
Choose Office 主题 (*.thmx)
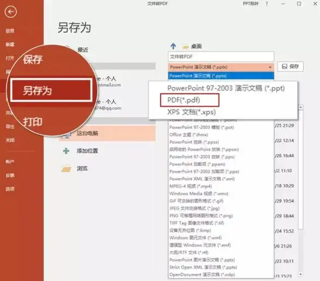coord(188,135)
